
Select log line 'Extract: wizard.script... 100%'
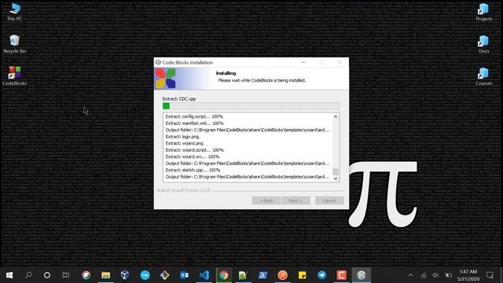click(x=194, y=150)
